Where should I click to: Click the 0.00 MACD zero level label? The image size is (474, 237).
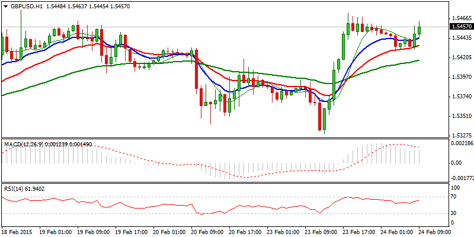coord(456,163)
